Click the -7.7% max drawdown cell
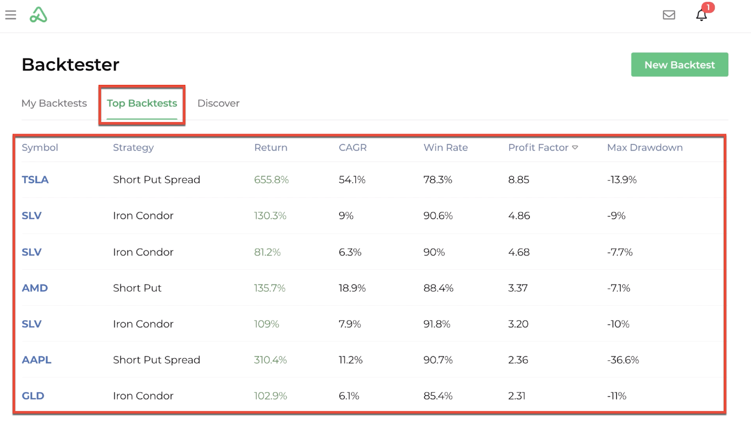Screen dimensions: 751x423 620,252
